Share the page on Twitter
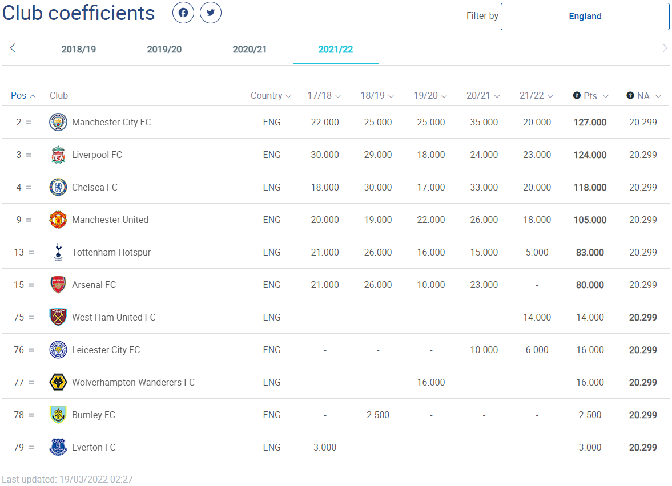 tap(211, 13)
